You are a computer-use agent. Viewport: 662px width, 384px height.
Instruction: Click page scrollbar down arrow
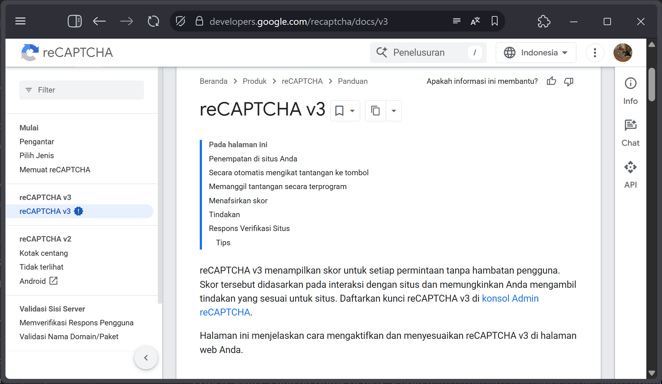(x=652, y=373)
